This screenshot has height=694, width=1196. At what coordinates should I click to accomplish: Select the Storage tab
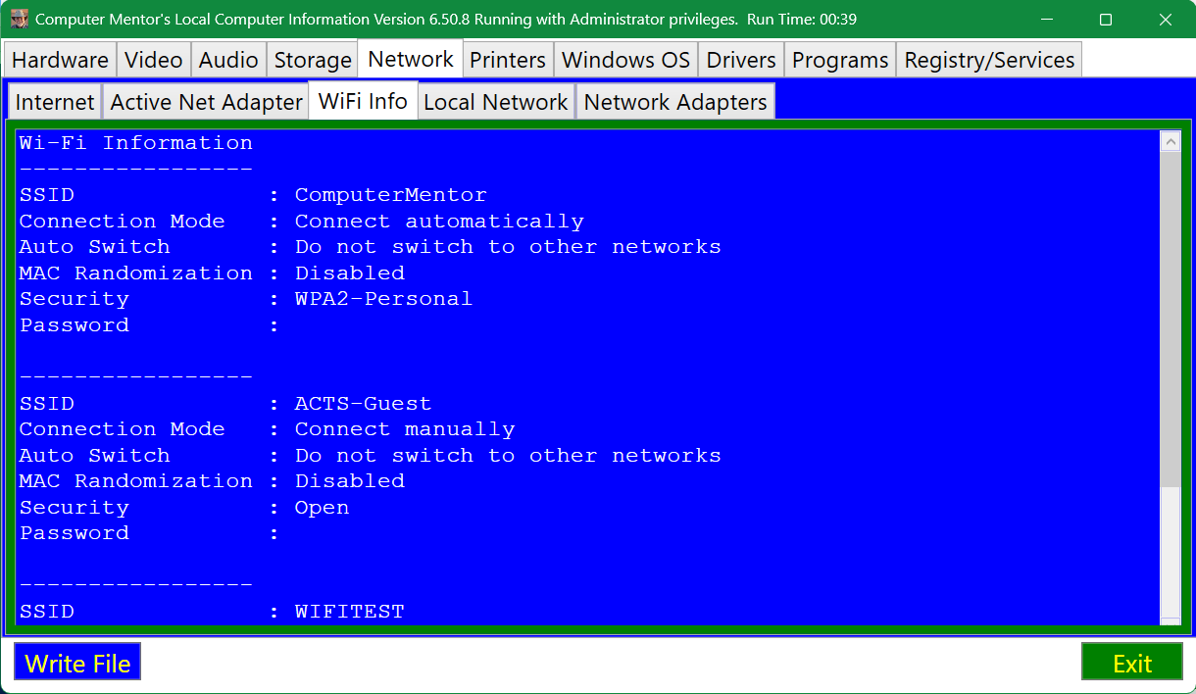coord(313,60)
